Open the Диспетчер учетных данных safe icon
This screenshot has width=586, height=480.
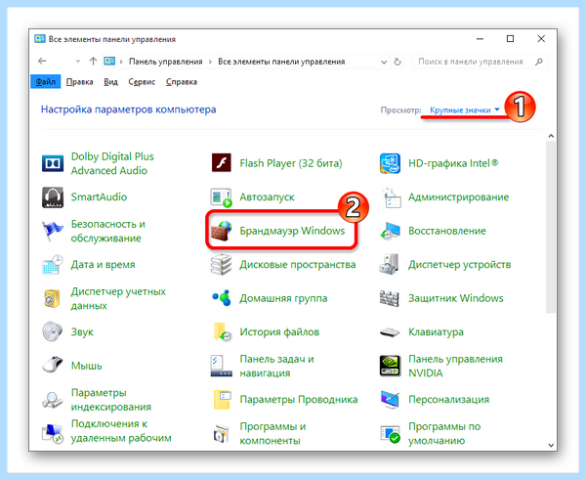pos(53,298)
